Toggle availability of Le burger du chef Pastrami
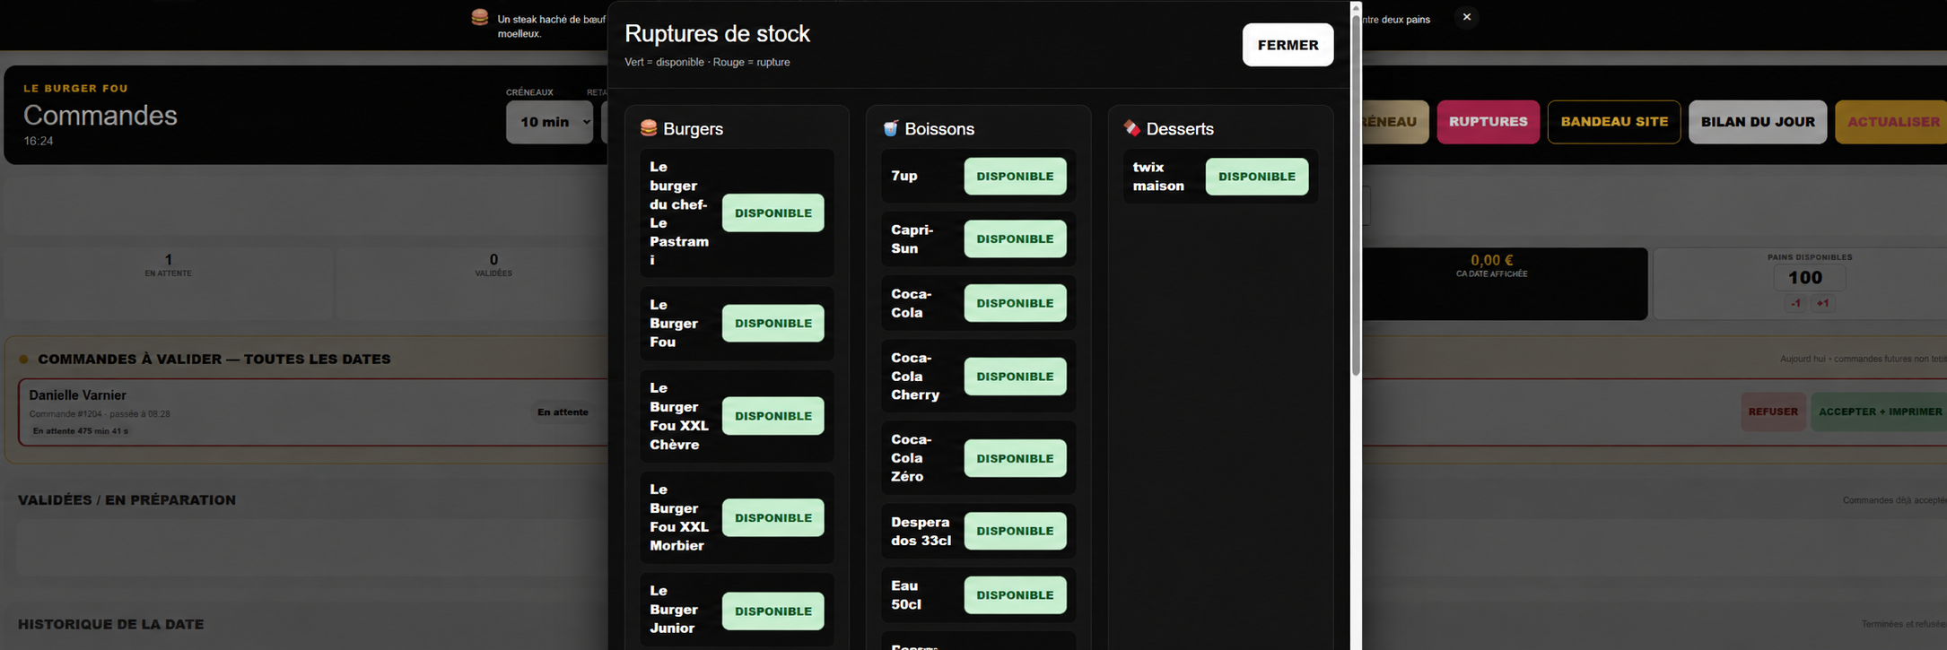1947x650 pixels. point(773,213)
